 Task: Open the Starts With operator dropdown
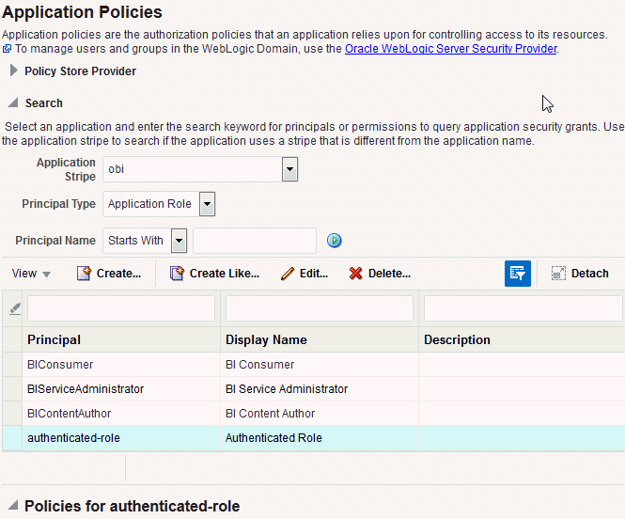pyautogui.click(x=179, y=241)
